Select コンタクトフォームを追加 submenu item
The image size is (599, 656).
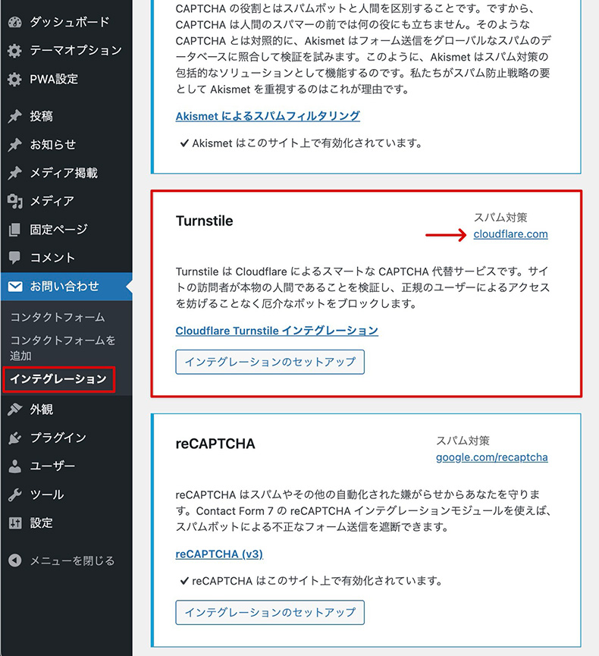(63, 347)
